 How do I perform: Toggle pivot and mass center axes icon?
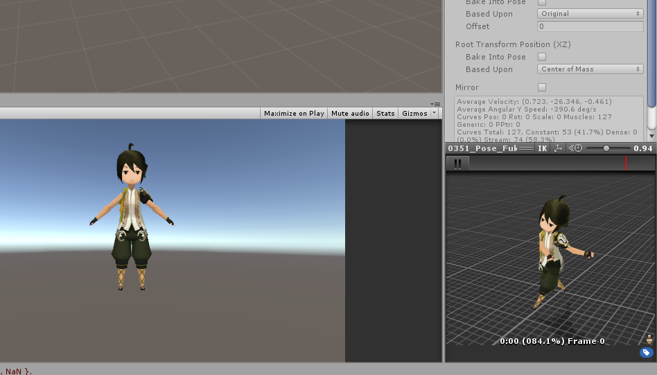558,148
